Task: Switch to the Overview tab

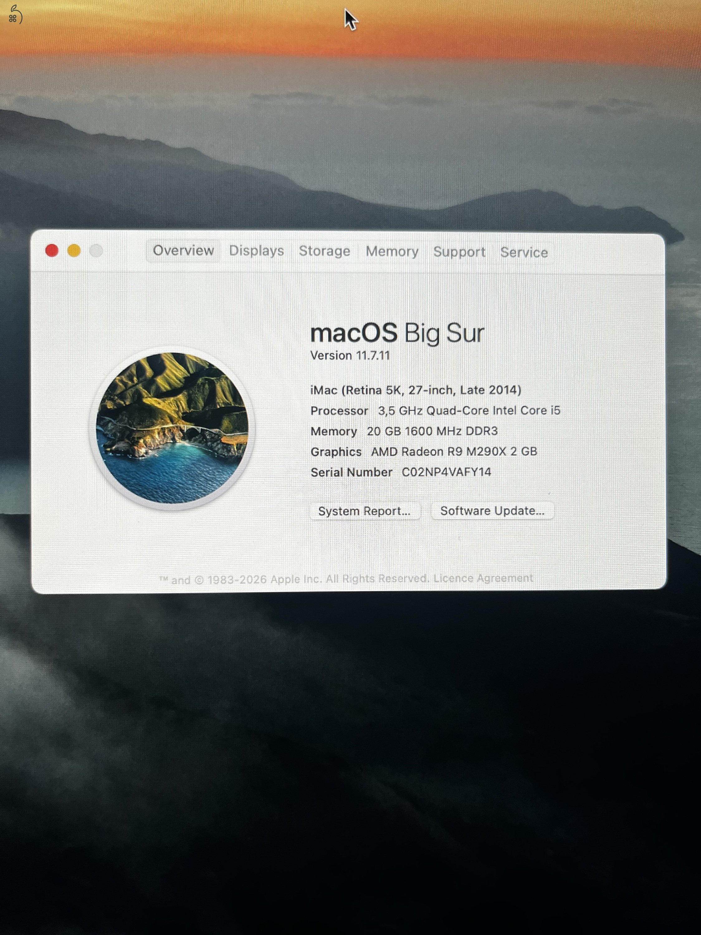Action: pos(184,251)
